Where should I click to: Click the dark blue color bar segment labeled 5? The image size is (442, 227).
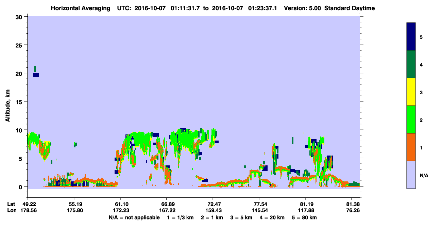411,37
